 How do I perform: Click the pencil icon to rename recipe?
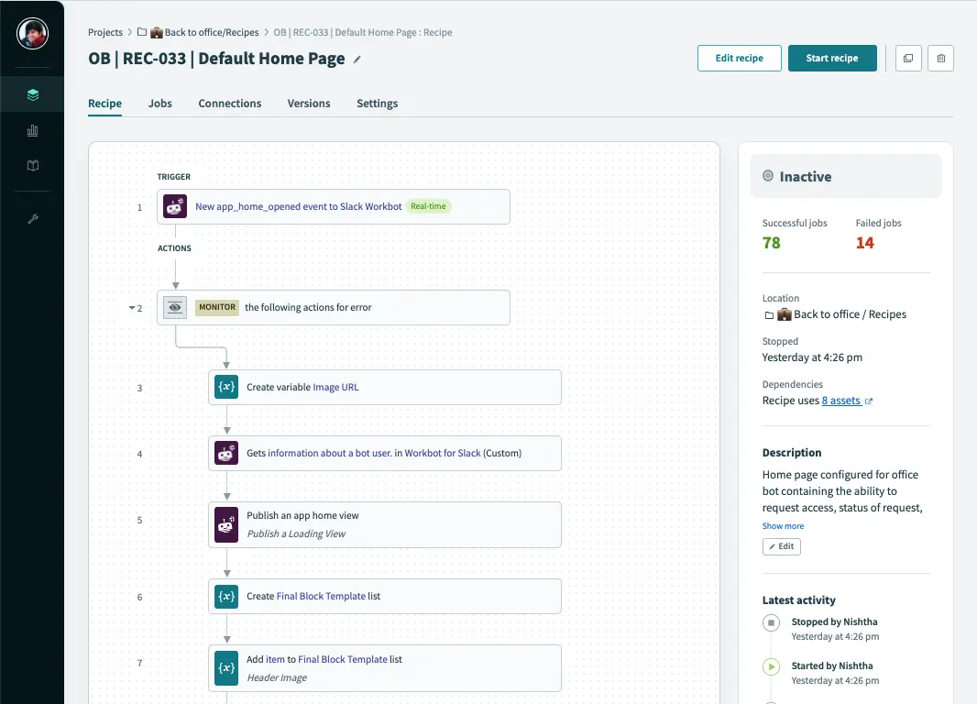click(357, 60)
